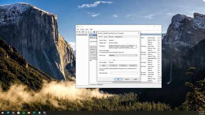
Task: Open File Explorer from the taskbar
Action: pyautogui.click(x=29, y=113)
